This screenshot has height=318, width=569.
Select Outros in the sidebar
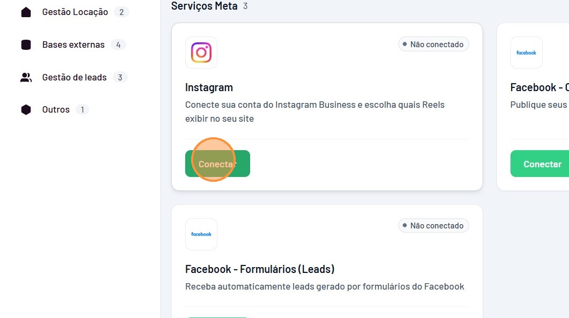pyautogui.click(x=55, y=109)
